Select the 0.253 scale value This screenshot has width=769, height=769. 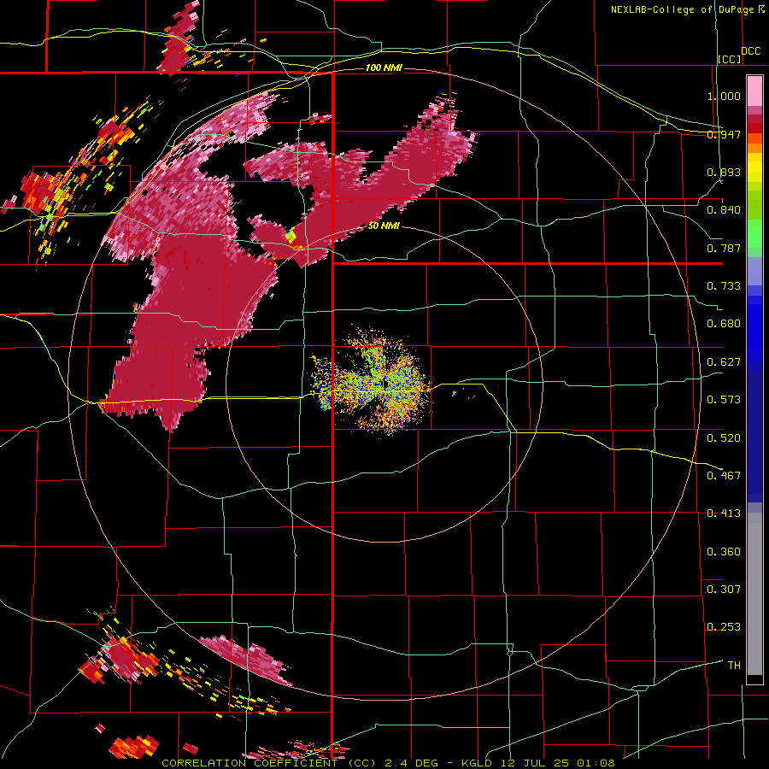click(x=724, y=627)
